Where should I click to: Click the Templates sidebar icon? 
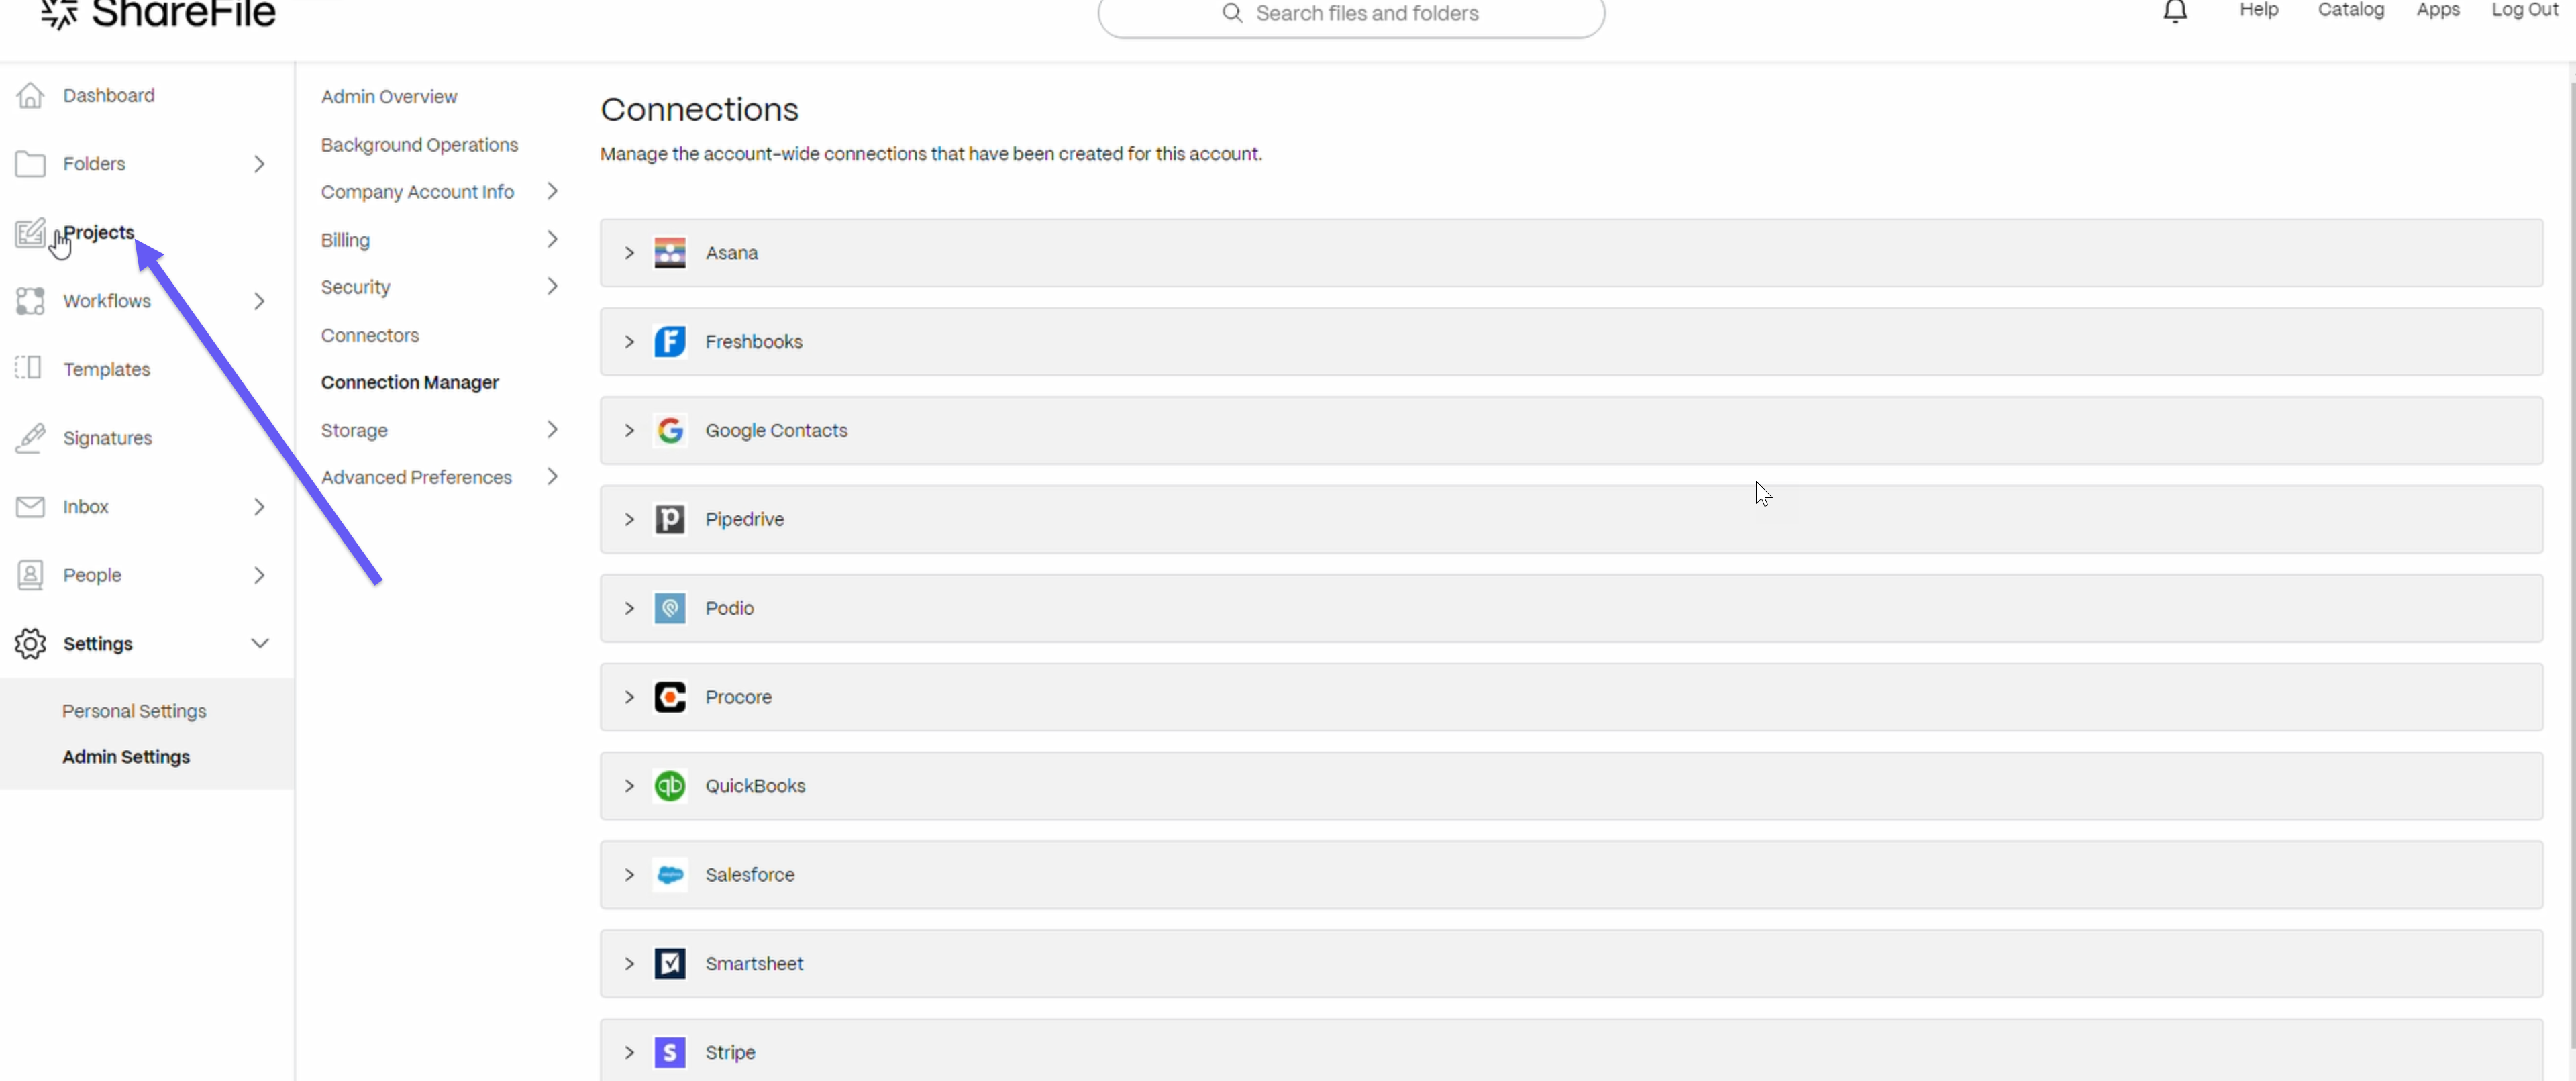click(28, 368)
